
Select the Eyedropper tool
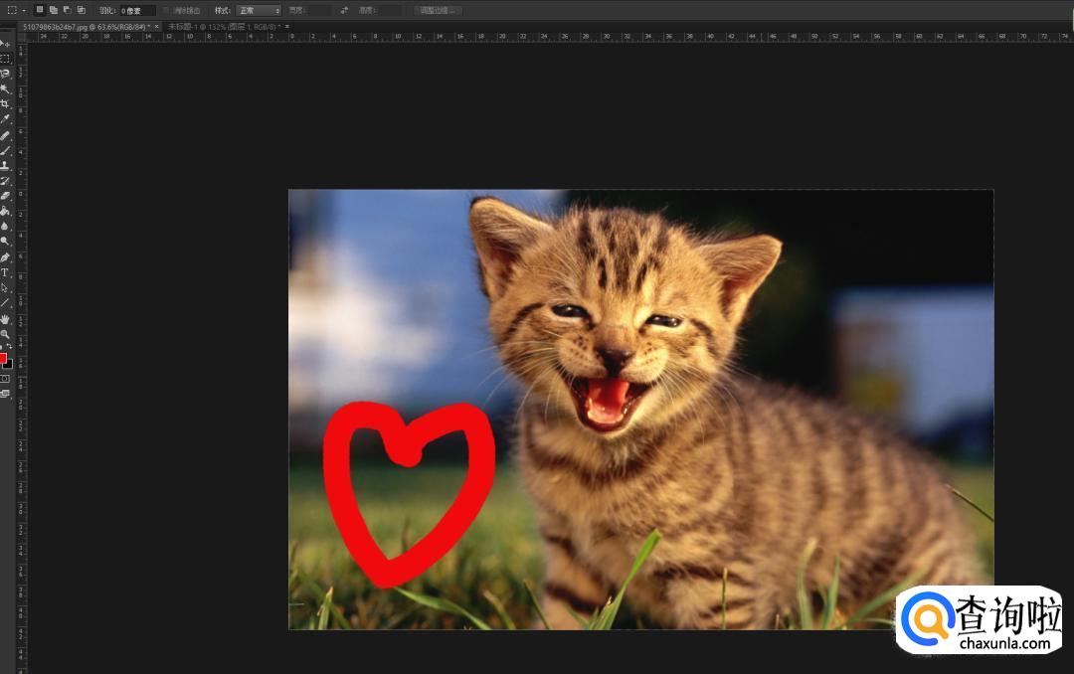coord(5,118)
